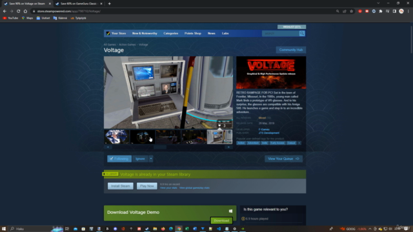Open Categories menu
413x232 pixels.
point(170,34)
